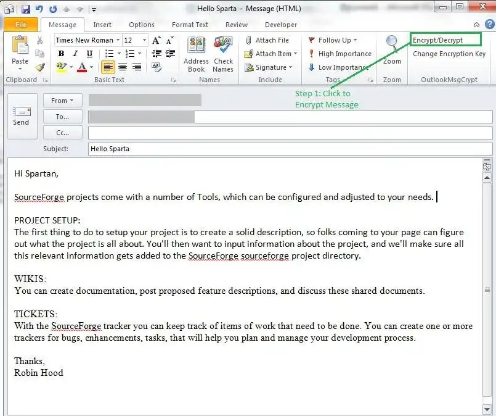This screenshot has height=416, width=496.
Task: Click Undo icon in quick access toolbar
Action: 39,9
